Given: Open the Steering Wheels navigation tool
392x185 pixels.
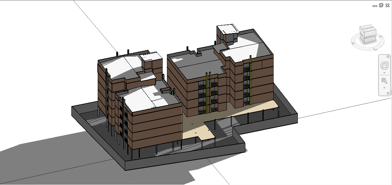Looking at the screenshot, I should pos(384,66).
